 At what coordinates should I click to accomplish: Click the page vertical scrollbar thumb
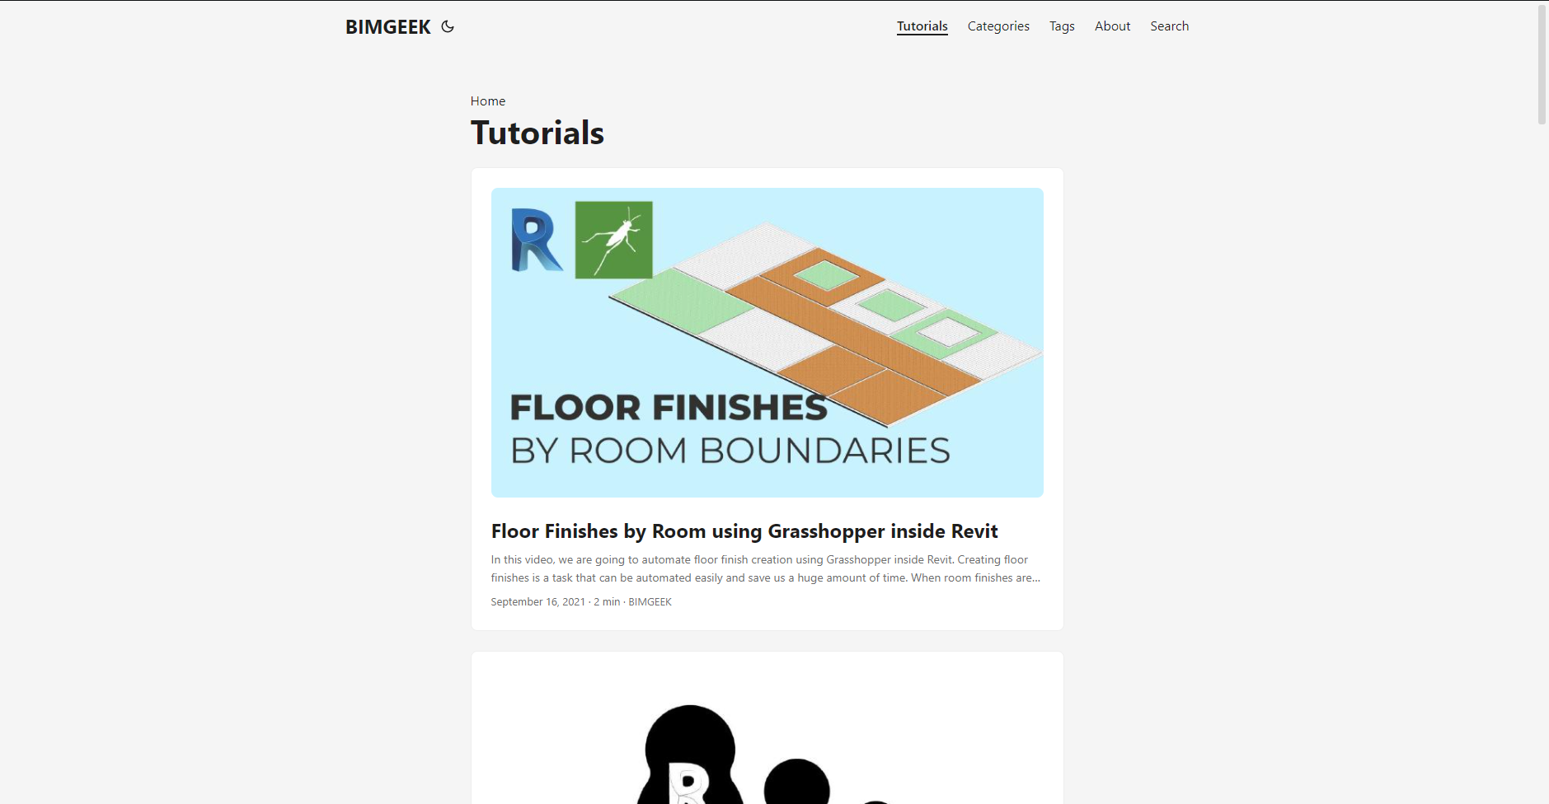[x=1542, y=64]
